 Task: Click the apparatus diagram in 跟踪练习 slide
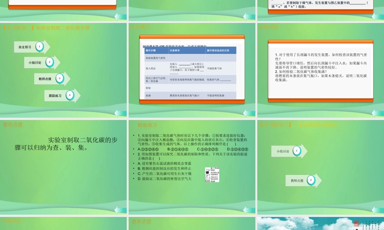pyautogui.click(x=212, y=175)
